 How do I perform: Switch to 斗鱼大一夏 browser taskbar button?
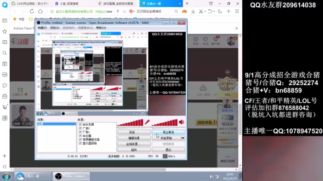coord(33,176)
